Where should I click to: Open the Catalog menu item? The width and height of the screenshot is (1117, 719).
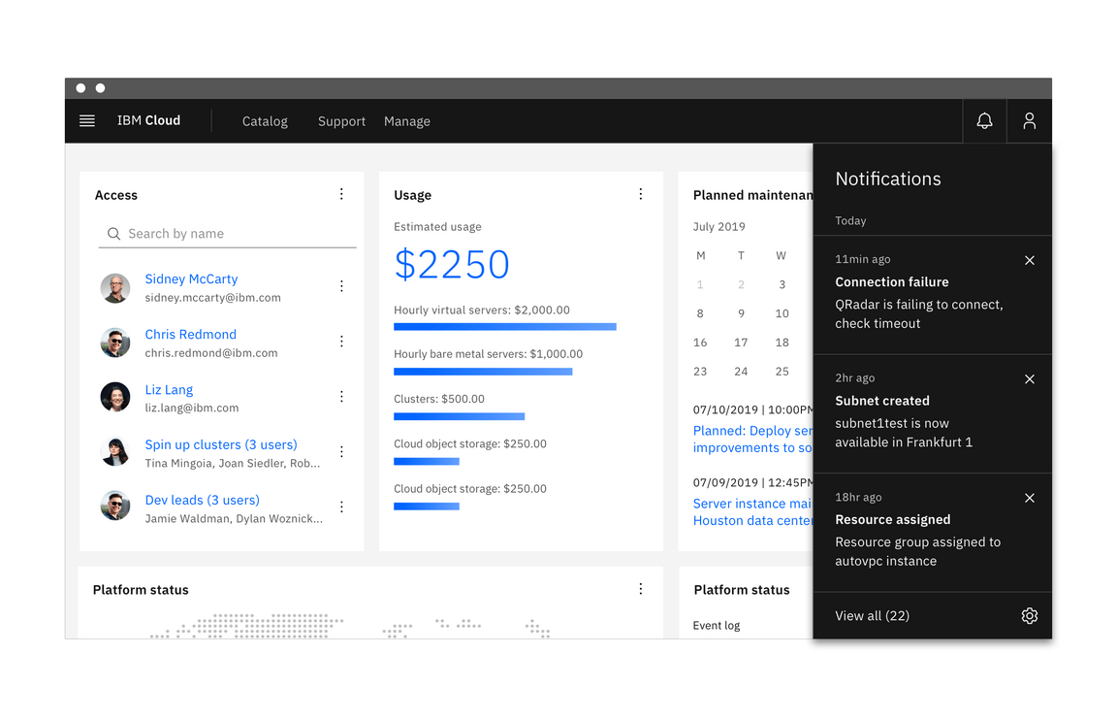point(265,120)
